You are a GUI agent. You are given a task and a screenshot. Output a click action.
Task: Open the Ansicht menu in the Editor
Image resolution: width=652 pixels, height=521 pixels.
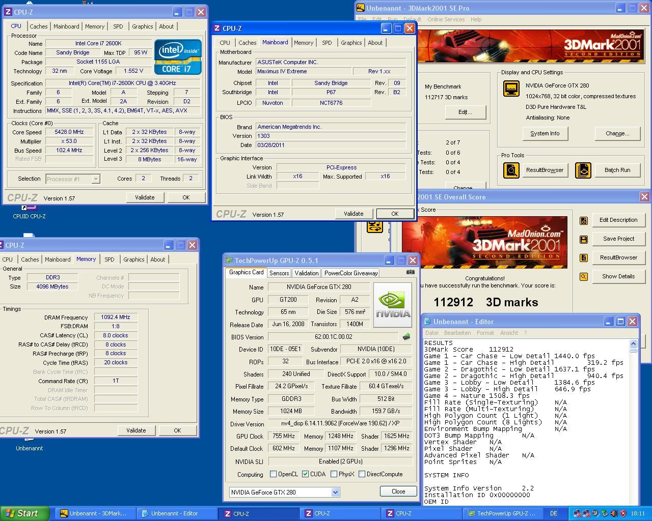[x=509, y=333]
